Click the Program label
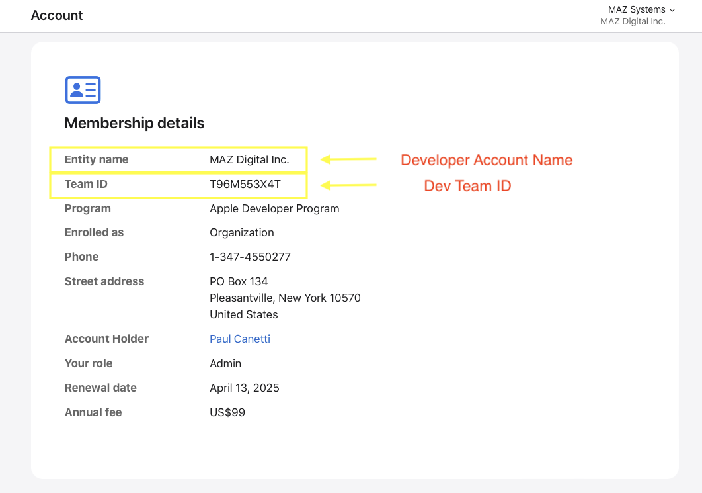Screen dimensions: 702x493 (88, 209)
